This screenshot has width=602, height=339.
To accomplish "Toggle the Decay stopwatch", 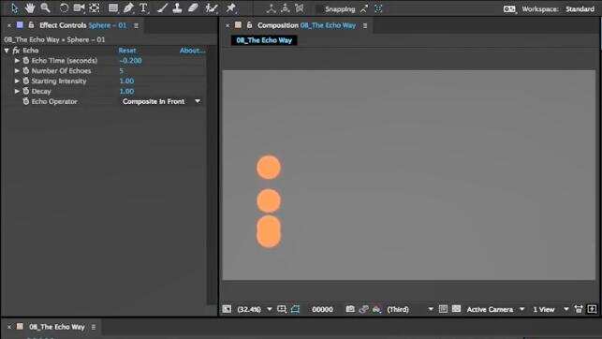I will 25,91.
